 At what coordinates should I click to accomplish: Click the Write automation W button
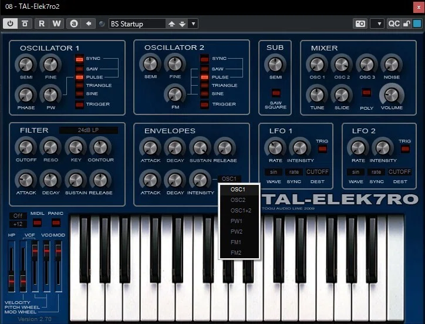point(57,23)
